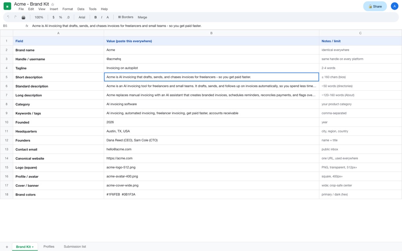Click the 'Long description' label cell
This screenshot has width=402, height=251.
click(58, 95)
